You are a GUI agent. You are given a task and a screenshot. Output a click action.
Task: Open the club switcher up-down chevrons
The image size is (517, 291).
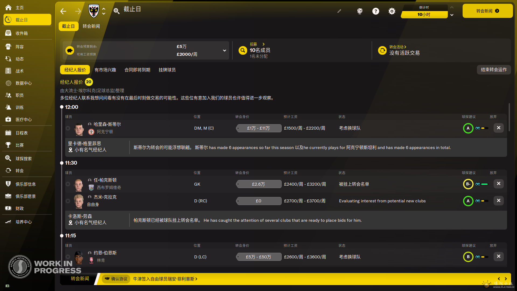[104, 11]
